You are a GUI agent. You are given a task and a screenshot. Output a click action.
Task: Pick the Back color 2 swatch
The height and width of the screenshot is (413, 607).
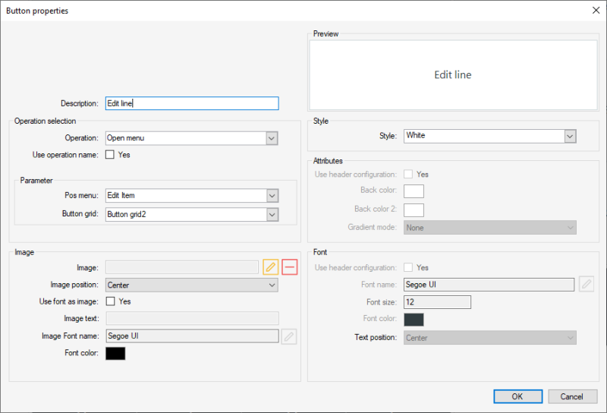[414, 210]
